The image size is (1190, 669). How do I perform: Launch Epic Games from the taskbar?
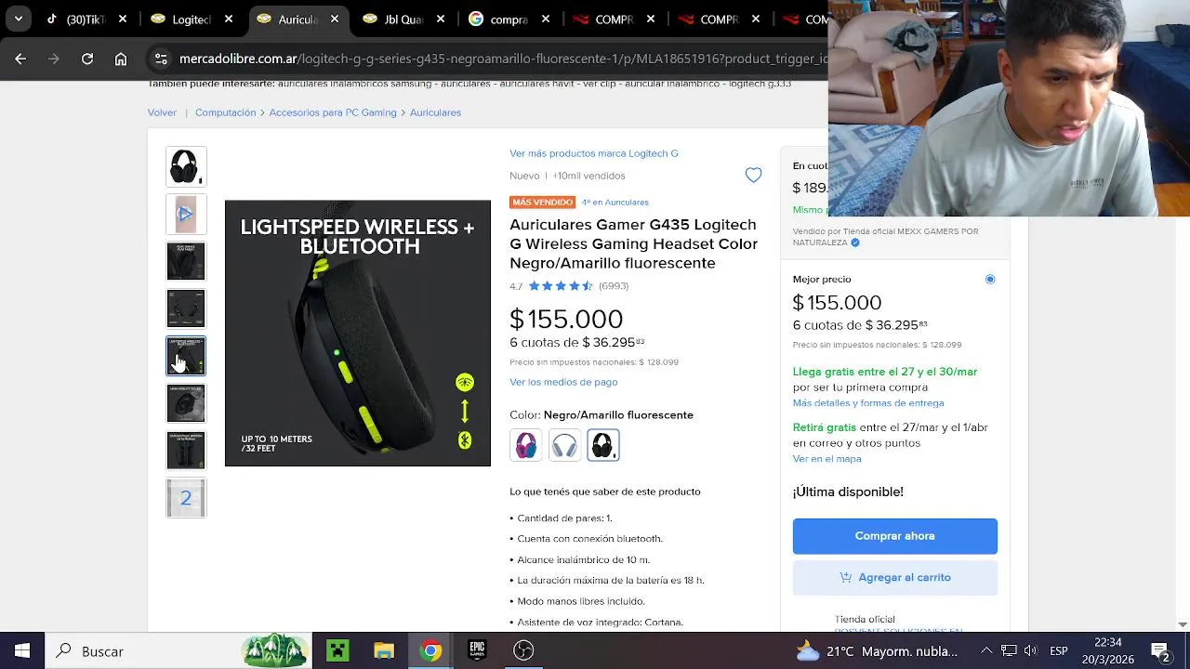[x=477, y=651]
